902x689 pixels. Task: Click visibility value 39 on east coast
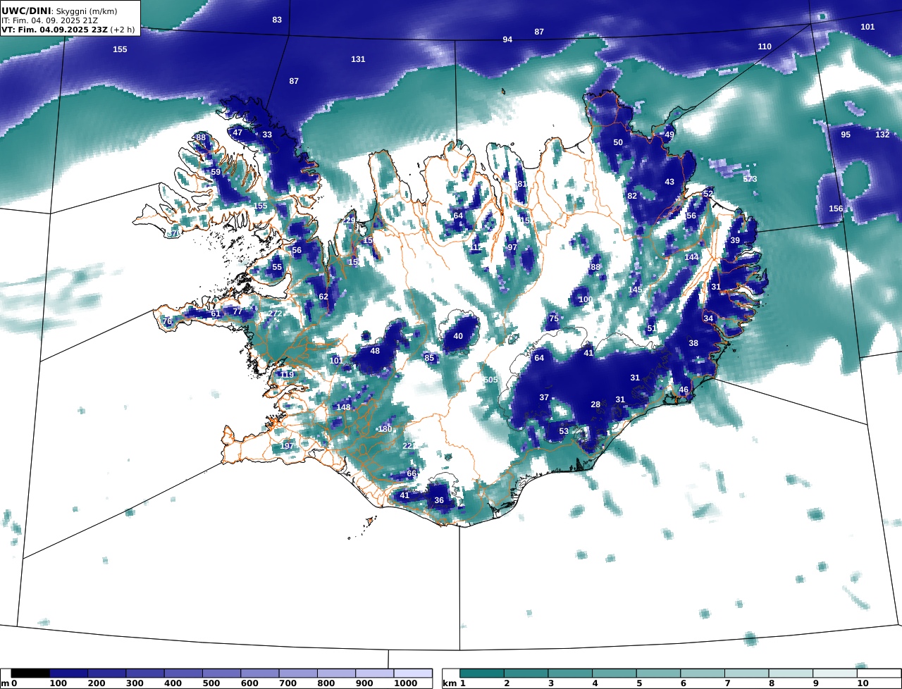(735, 240)
